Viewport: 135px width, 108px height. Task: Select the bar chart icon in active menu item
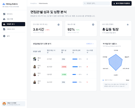click(4, 24)
